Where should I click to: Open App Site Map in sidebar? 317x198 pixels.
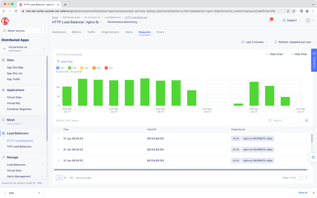15,68
